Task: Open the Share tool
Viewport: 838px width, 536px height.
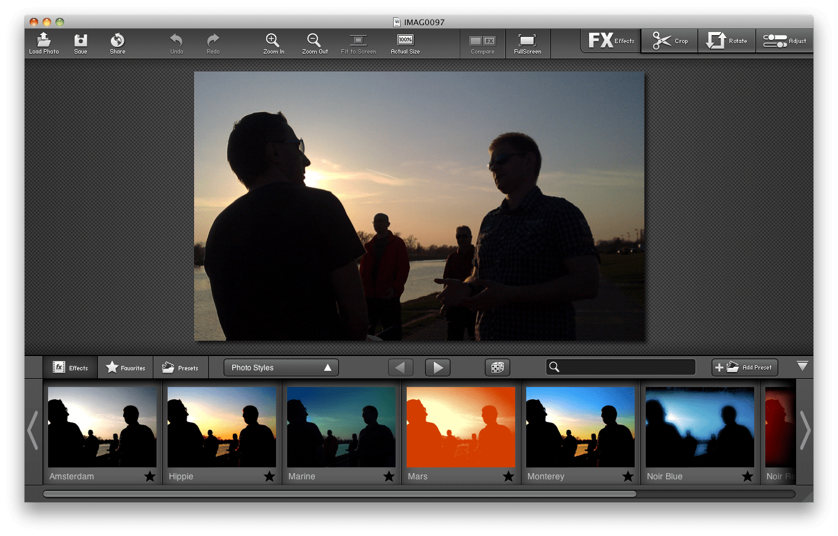Action: point(116,42)
